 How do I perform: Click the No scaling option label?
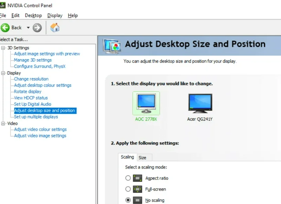click(x=155, y=200)
